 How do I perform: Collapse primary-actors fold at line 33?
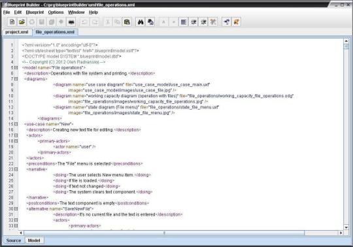pos(16,225)
